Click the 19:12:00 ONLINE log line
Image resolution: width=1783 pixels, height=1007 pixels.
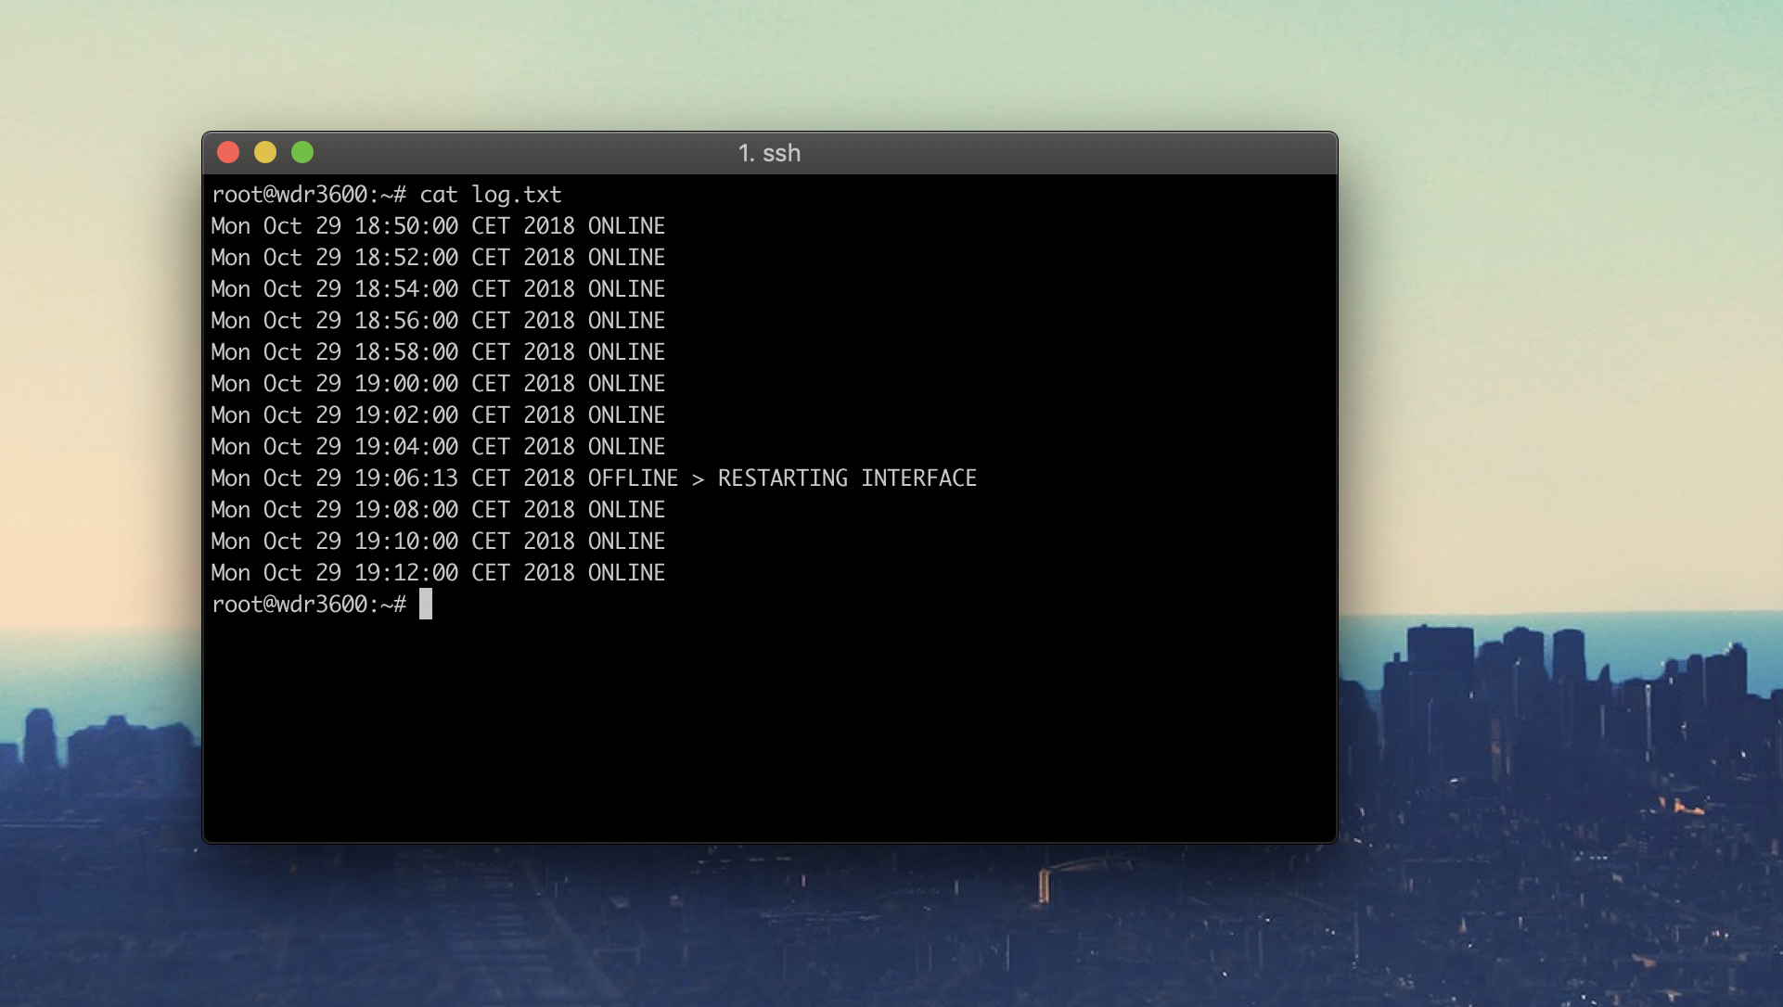tap(438, 573)
